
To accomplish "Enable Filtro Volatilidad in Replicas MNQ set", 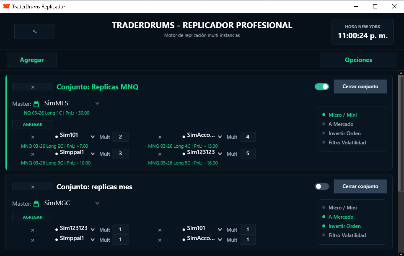I will [x=347, y=143].
